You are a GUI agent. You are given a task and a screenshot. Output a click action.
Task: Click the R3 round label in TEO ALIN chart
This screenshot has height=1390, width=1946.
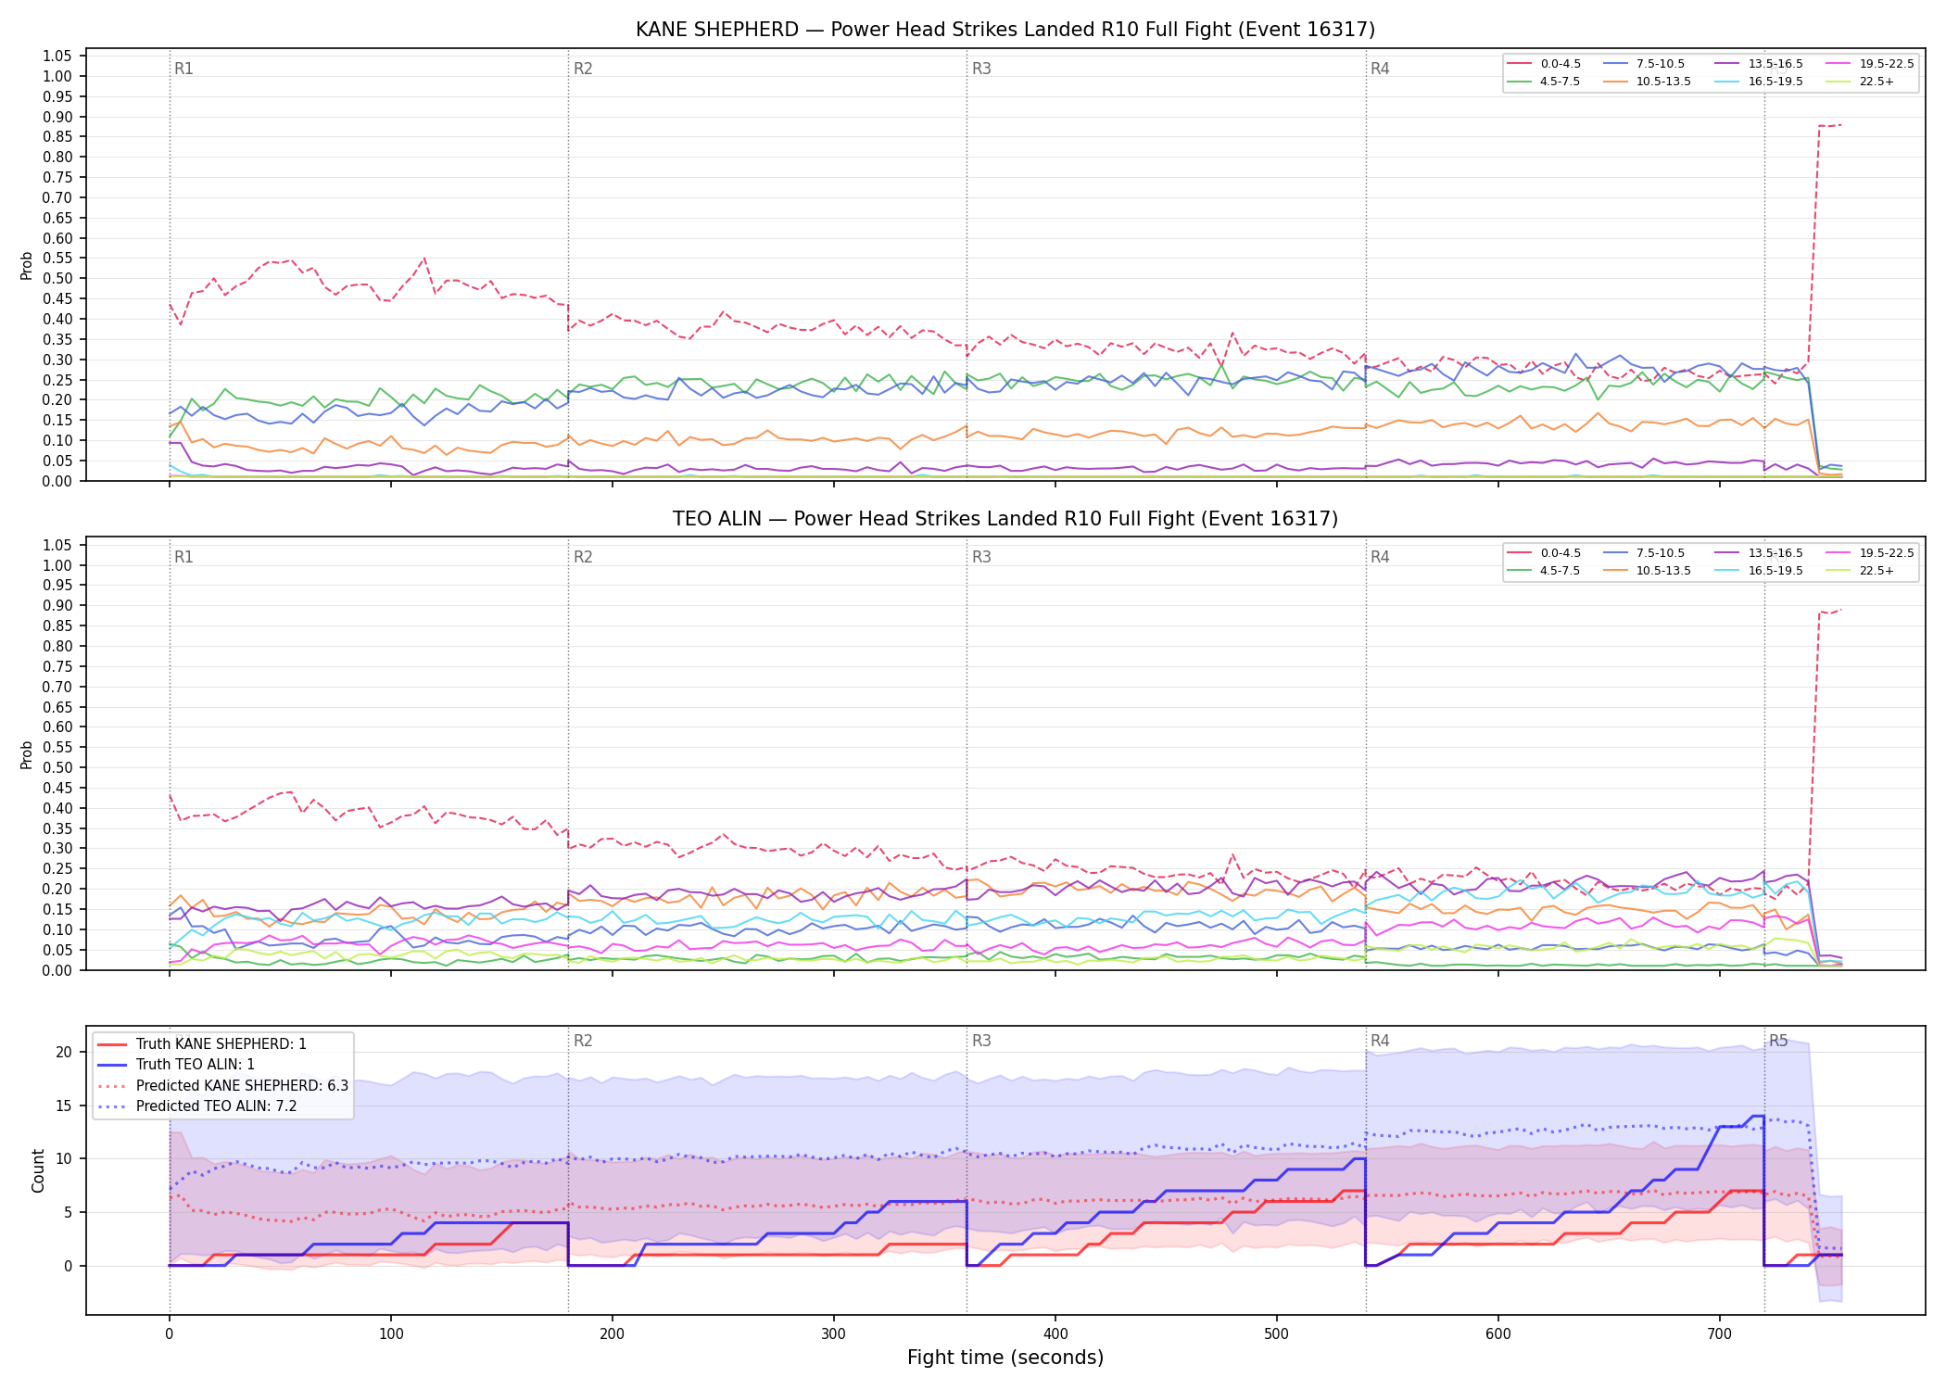(981, 557)
